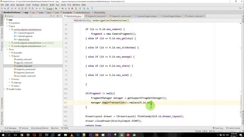This screenshot has width=244, height=137.
Task: Collapse the app module node
Action: 5,20
